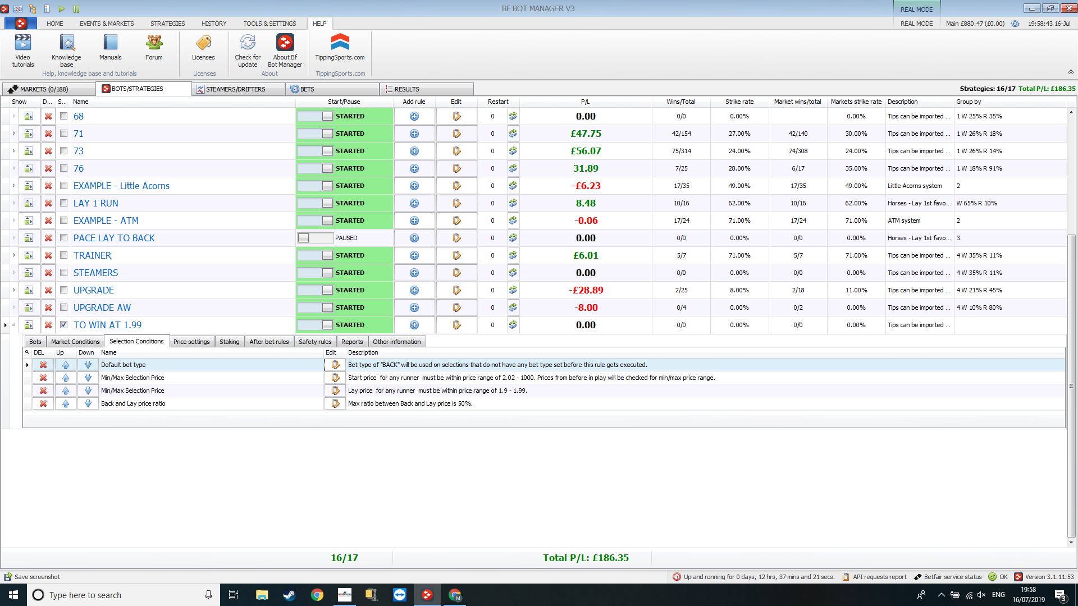Delete the Default bet type rule
Viewport: 1078px width, 606px height.
(x=43, y=365)
